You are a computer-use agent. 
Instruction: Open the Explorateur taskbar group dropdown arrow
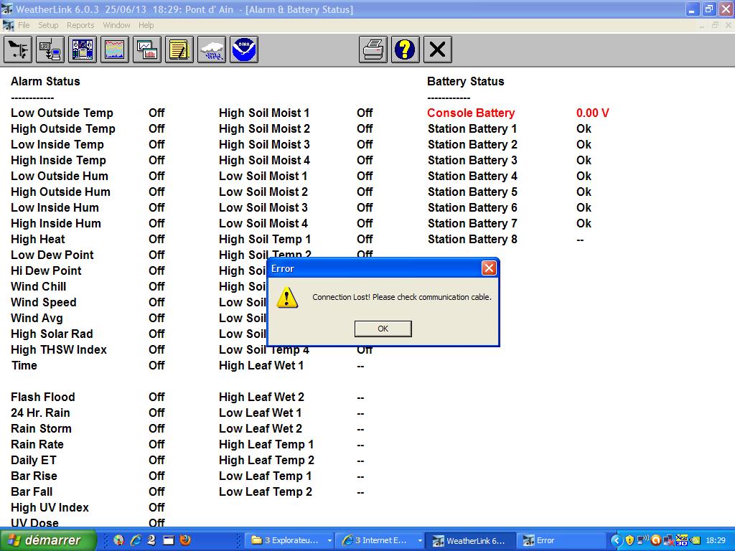[x=329, y=541]
